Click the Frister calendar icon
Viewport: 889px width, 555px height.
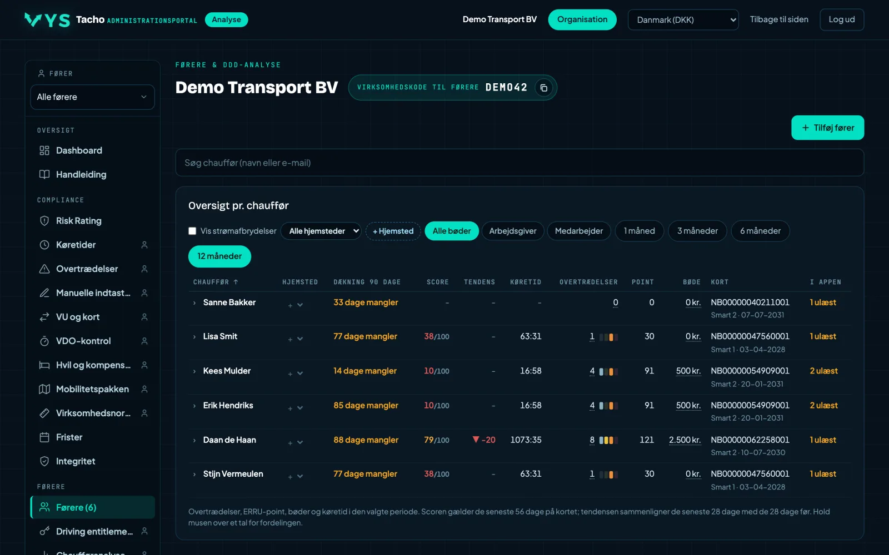[x=44, y=437]
